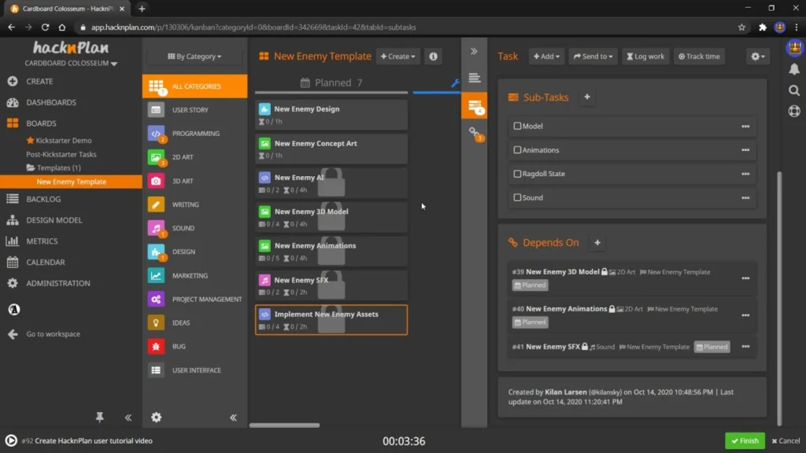Click the board's horizontal scrollbar
806x453 pixels.
[x=284, y=425]
